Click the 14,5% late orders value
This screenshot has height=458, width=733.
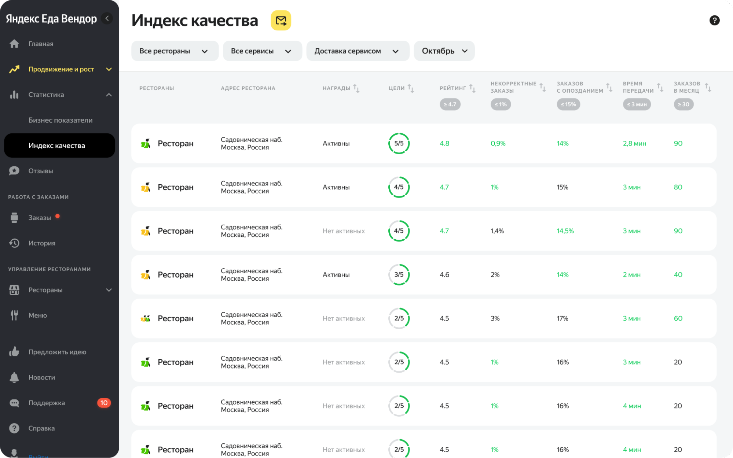tap(565, 231)
